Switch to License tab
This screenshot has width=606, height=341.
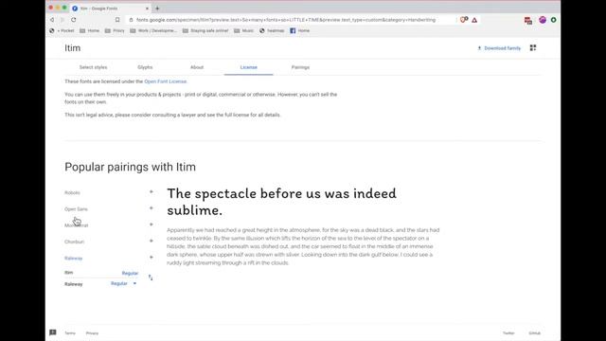pyautogui.click(x=248, y=67)
